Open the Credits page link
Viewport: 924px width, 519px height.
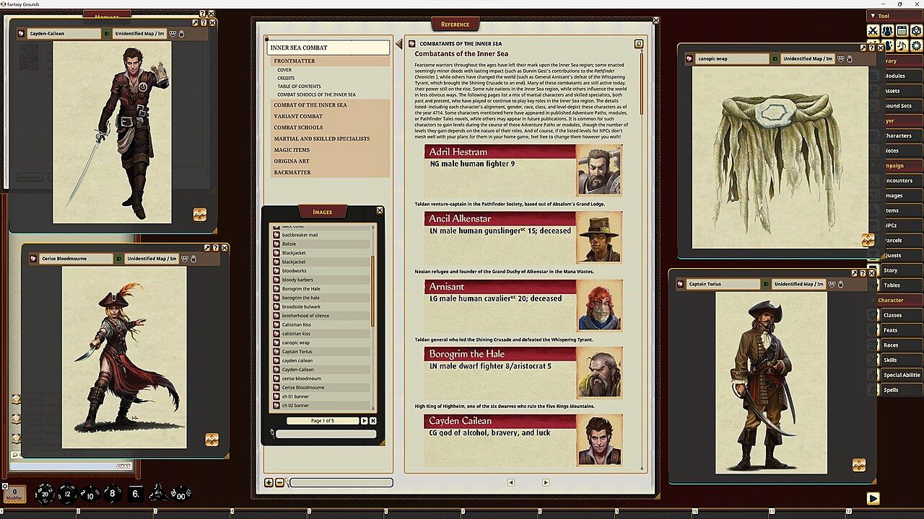pos(286,78)
